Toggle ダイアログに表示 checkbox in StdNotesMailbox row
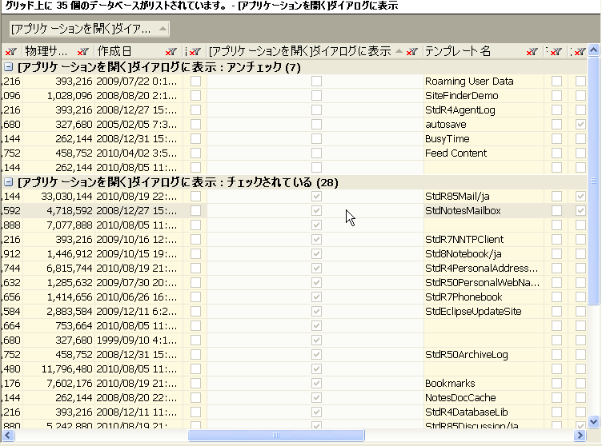Screen dimensions: 602x446 (317, 211)
